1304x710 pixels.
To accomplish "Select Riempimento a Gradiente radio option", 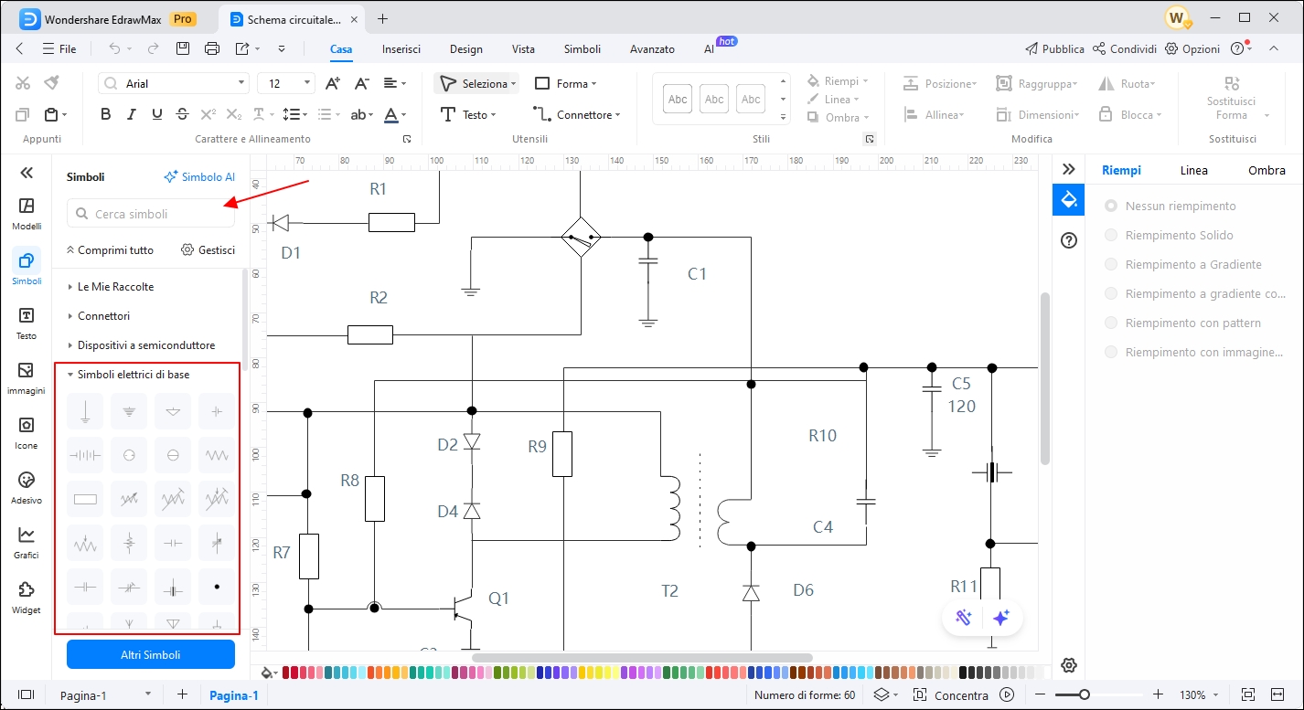I will 1111,264.
